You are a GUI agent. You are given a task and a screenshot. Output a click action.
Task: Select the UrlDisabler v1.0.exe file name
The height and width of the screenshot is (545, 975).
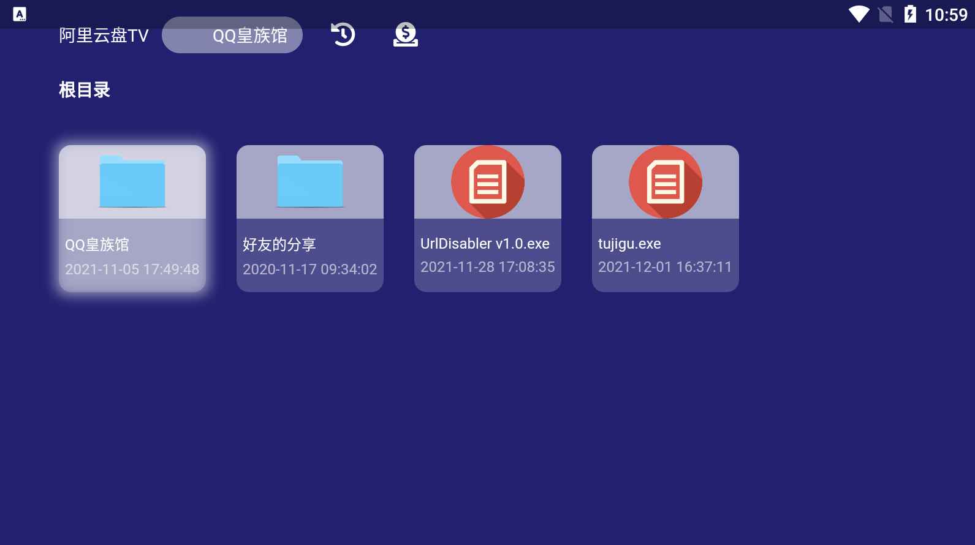point(485,244)
